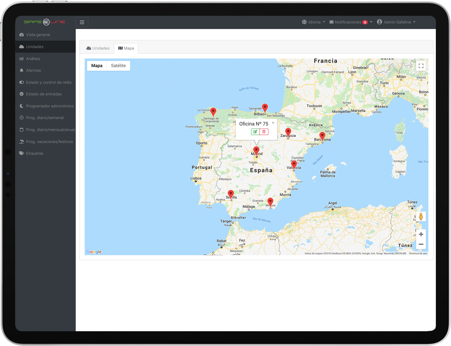Open Análisis in the sidebar
This screenshot has width=451, height=346.
[46, 59]
